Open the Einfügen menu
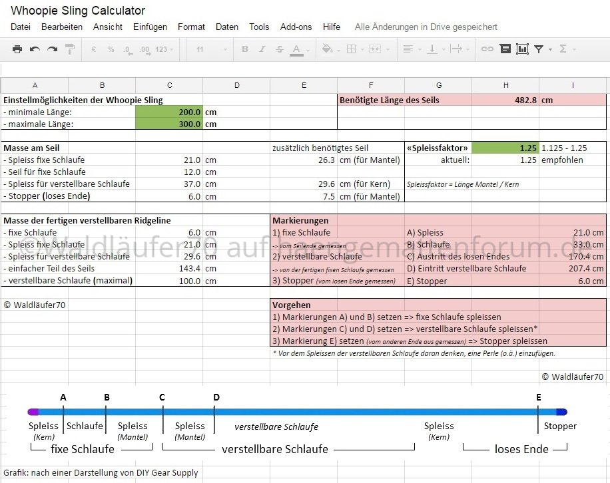The height and width of the screenshot is (483, 610). (150, 27)
